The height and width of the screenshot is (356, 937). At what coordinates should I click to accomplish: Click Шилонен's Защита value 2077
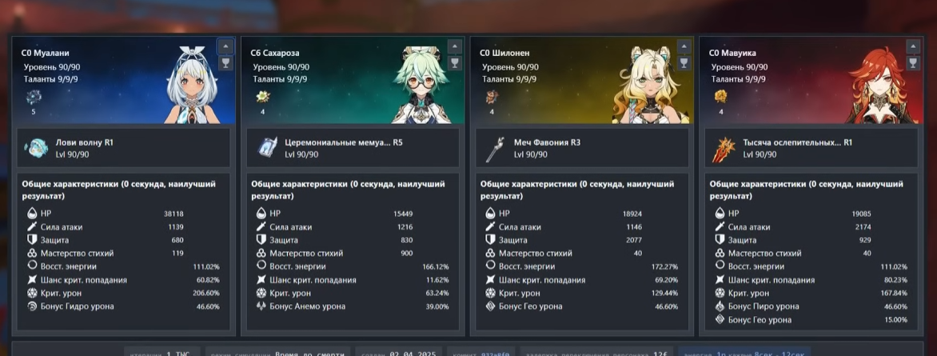(x=634, y=241)
